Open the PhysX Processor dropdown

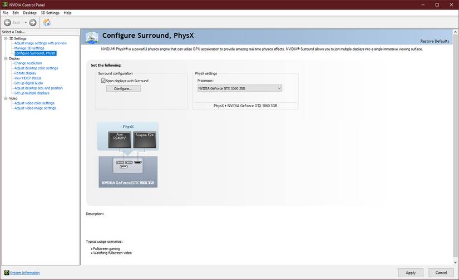pos(239,88)
